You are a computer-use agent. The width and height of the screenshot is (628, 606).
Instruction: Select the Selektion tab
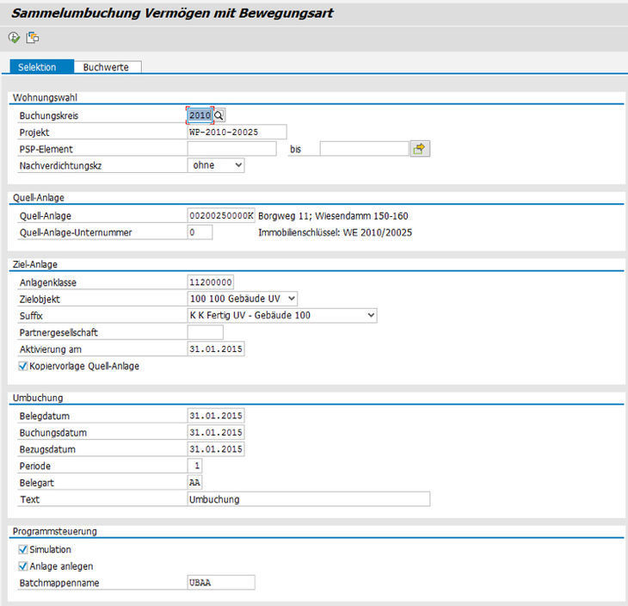coord(37,67)
